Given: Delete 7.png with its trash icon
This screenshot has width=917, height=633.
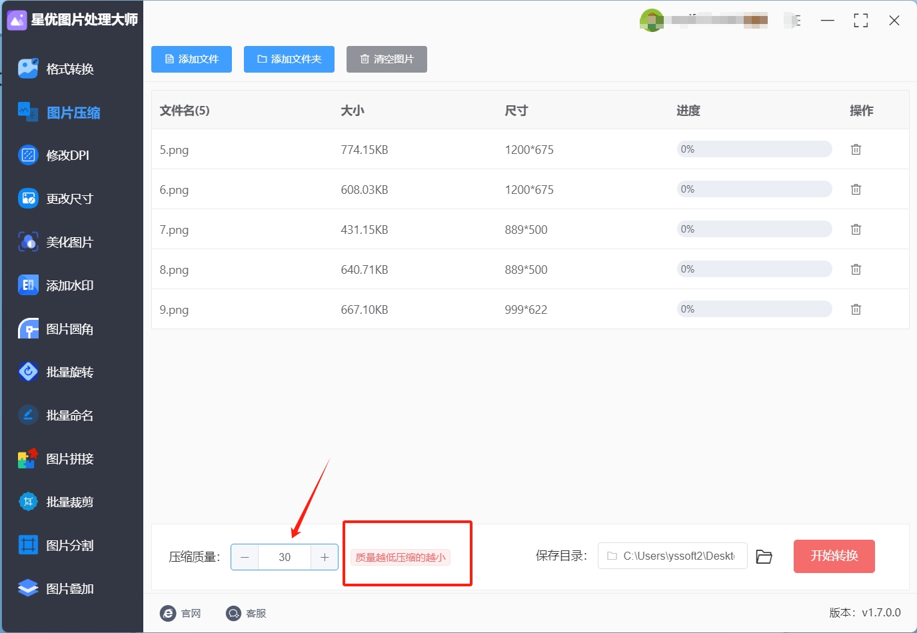Looking at the screenshot, I should point(856,229).
